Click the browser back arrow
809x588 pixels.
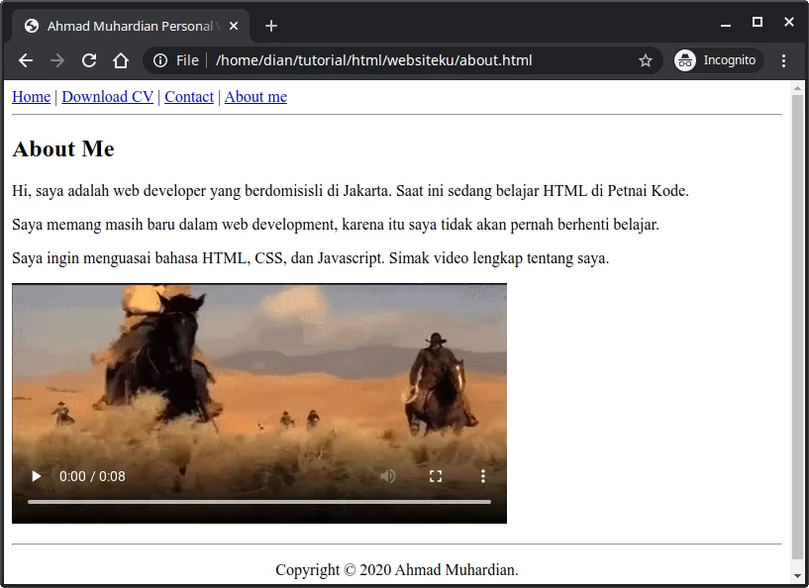click(25, 60)
